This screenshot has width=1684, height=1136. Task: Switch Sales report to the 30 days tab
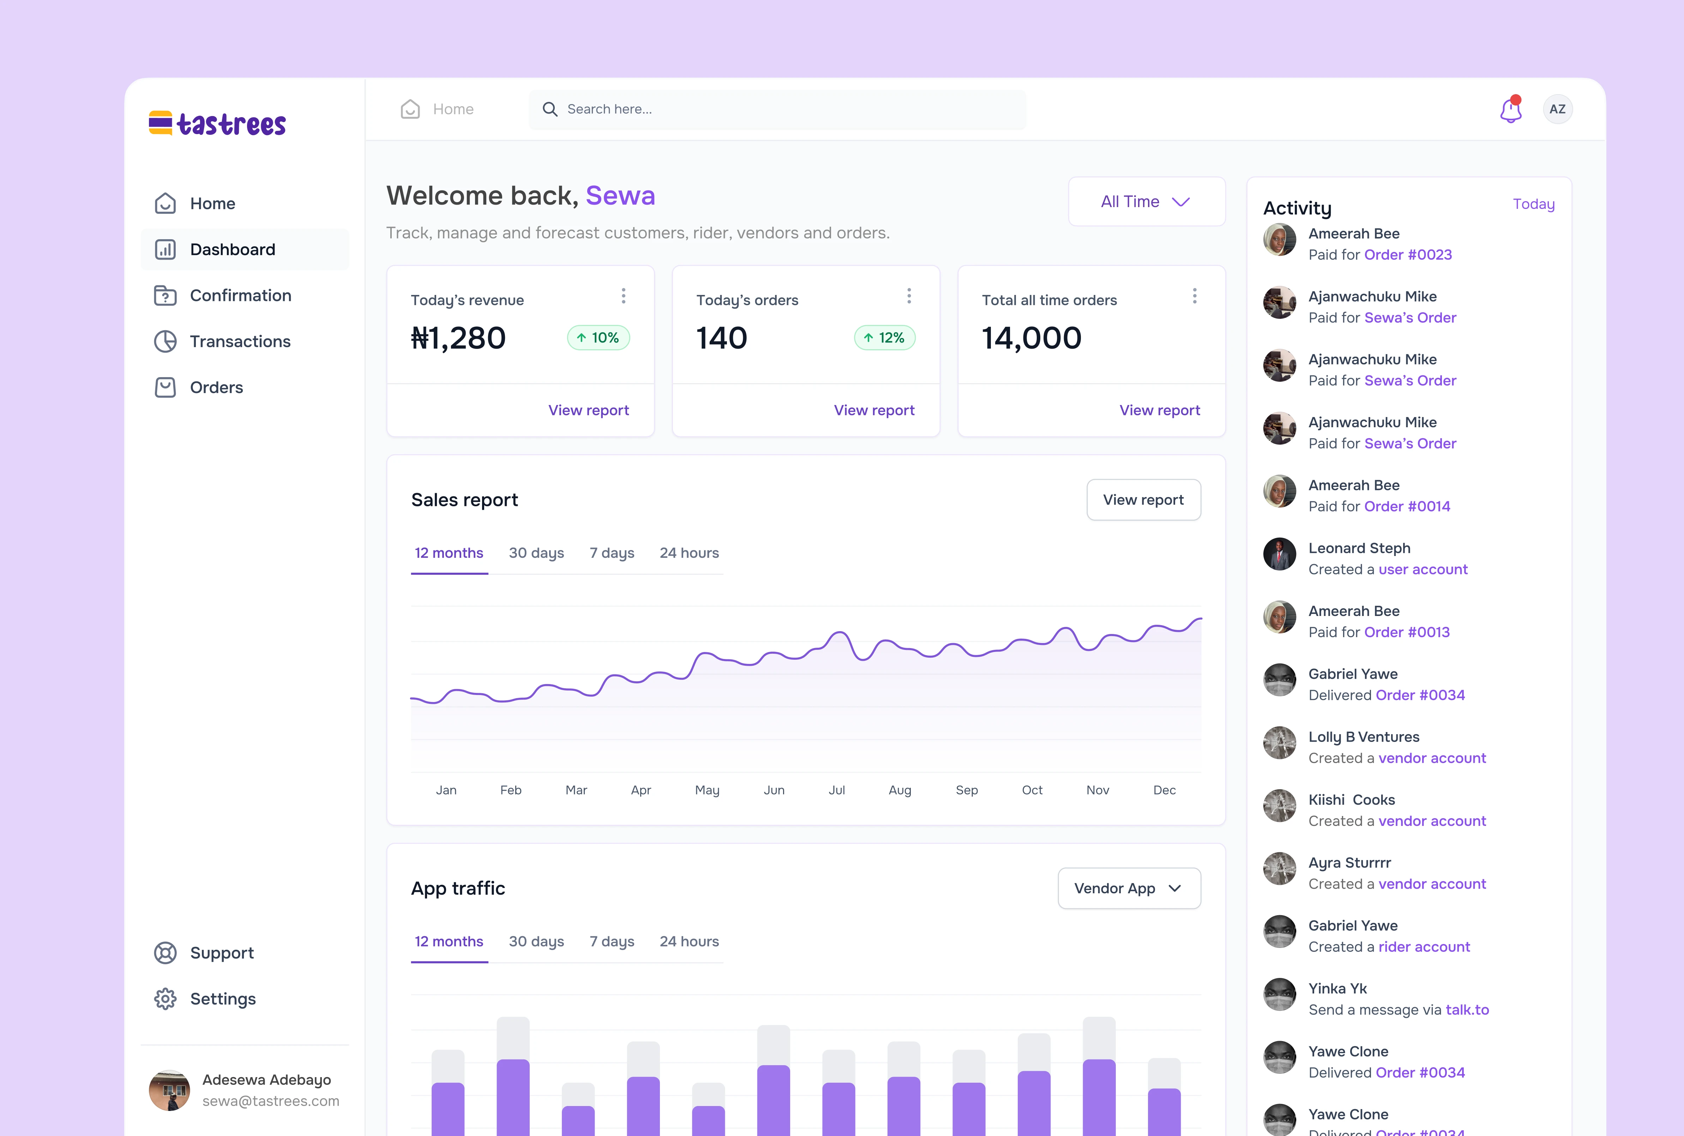pyautogui.click(x=536, y=553)
